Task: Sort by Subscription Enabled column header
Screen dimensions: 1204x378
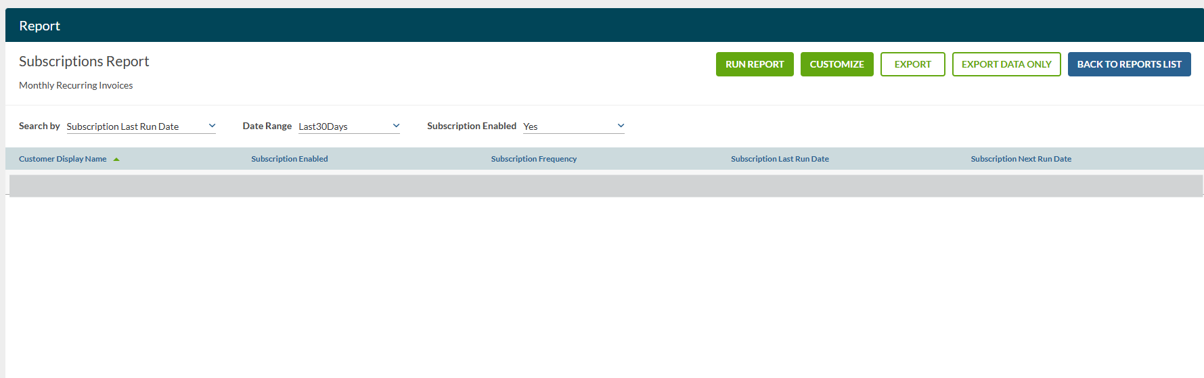Action: click(x=290, y=159)
